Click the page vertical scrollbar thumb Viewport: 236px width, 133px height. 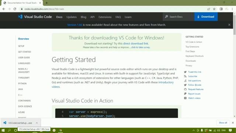(235, 25)
